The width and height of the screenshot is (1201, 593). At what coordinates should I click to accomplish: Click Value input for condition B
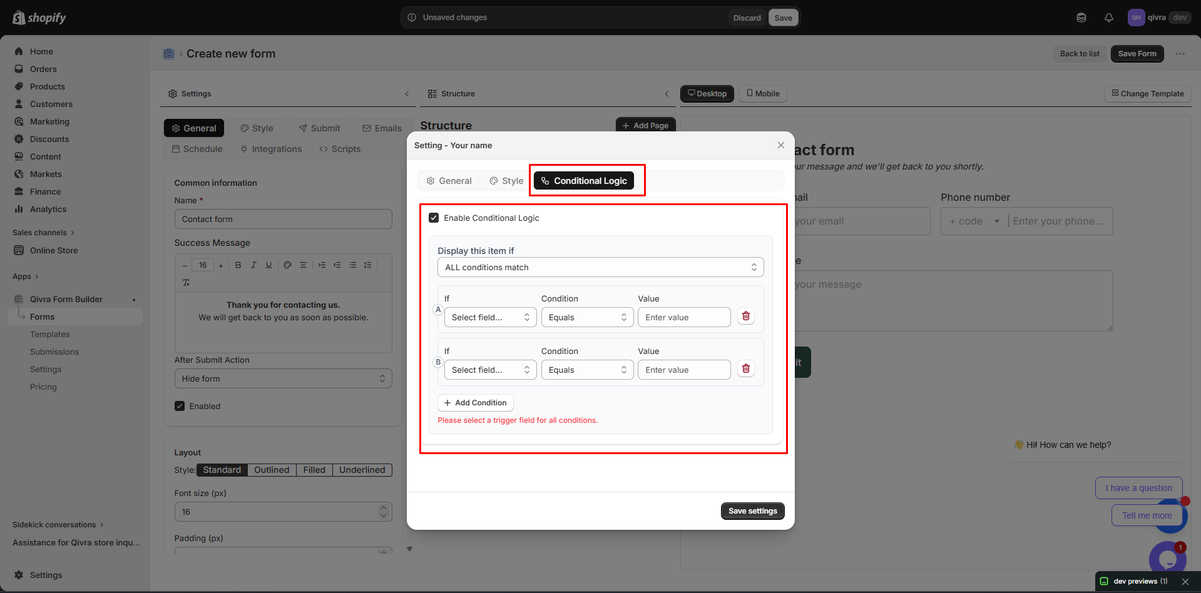[x=684, y=370]
